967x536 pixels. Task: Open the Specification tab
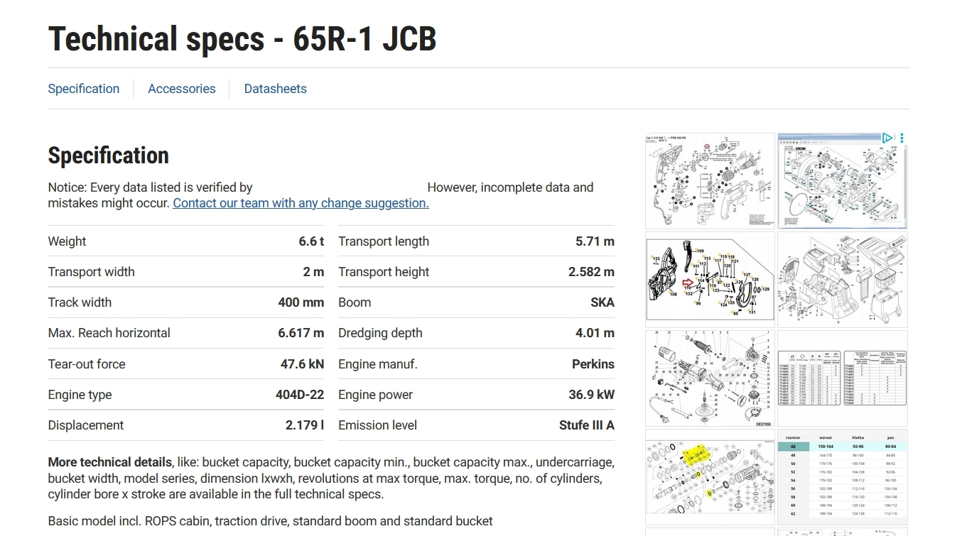click(x=83, y=89)
